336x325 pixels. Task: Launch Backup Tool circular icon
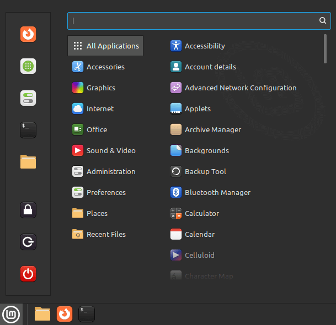coord(176,171)
